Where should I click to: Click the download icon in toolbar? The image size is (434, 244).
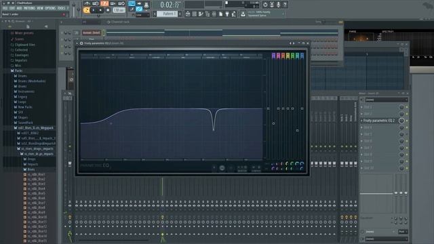pyautogui.click(x=243, y=14)
